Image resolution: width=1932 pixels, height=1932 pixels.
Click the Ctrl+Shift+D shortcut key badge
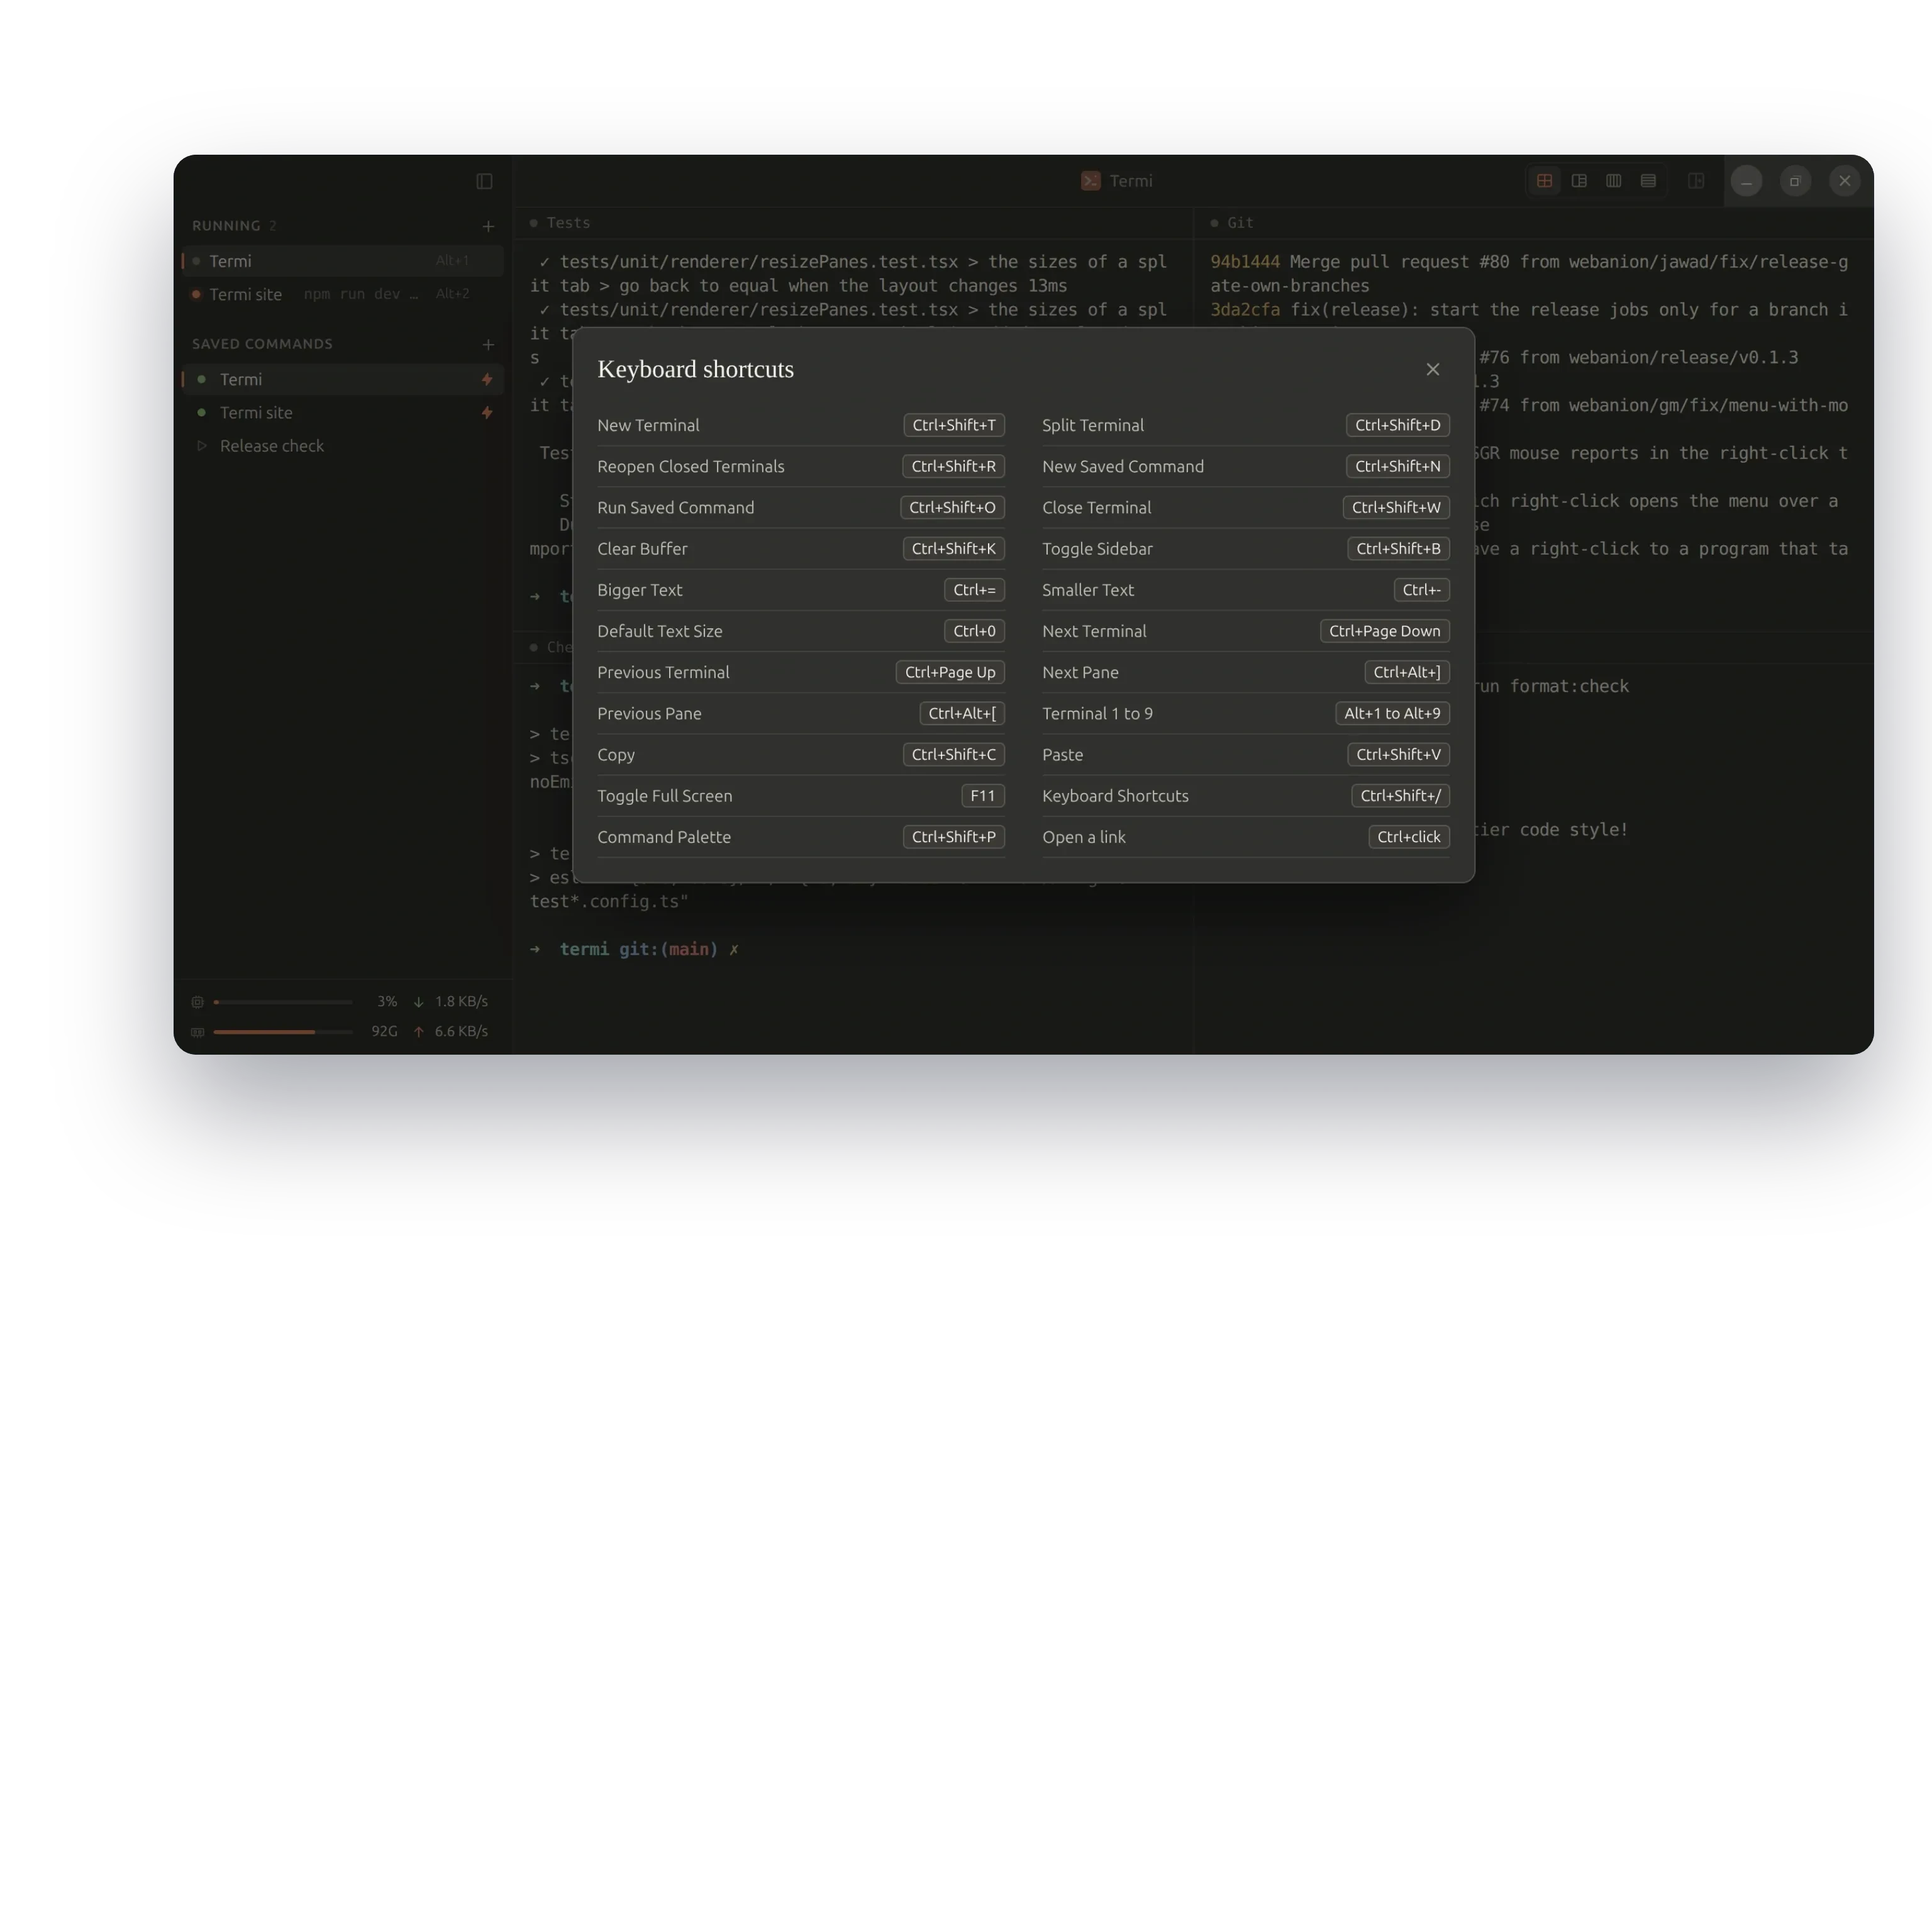point(1397,425)
